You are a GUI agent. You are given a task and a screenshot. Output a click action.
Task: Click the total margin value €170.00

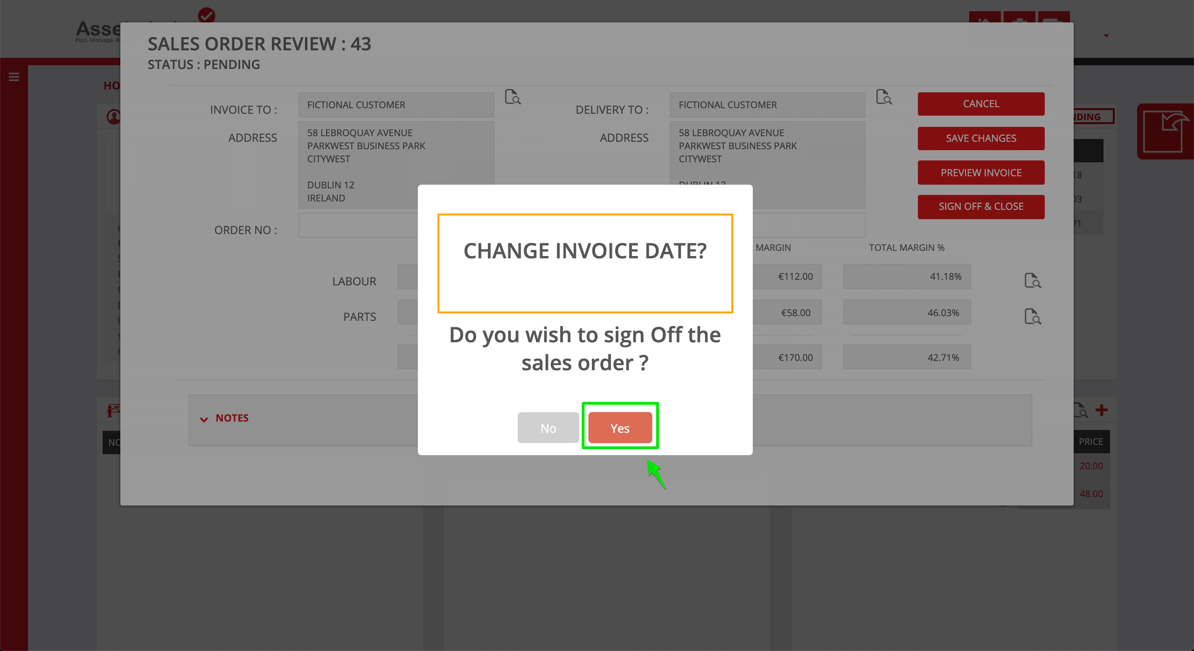795,358
